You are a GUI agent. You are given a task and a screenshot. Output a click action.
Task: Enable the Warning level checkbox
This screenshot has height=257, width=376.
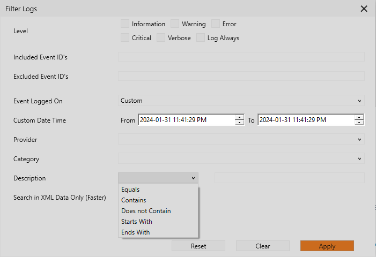[175, 24]
